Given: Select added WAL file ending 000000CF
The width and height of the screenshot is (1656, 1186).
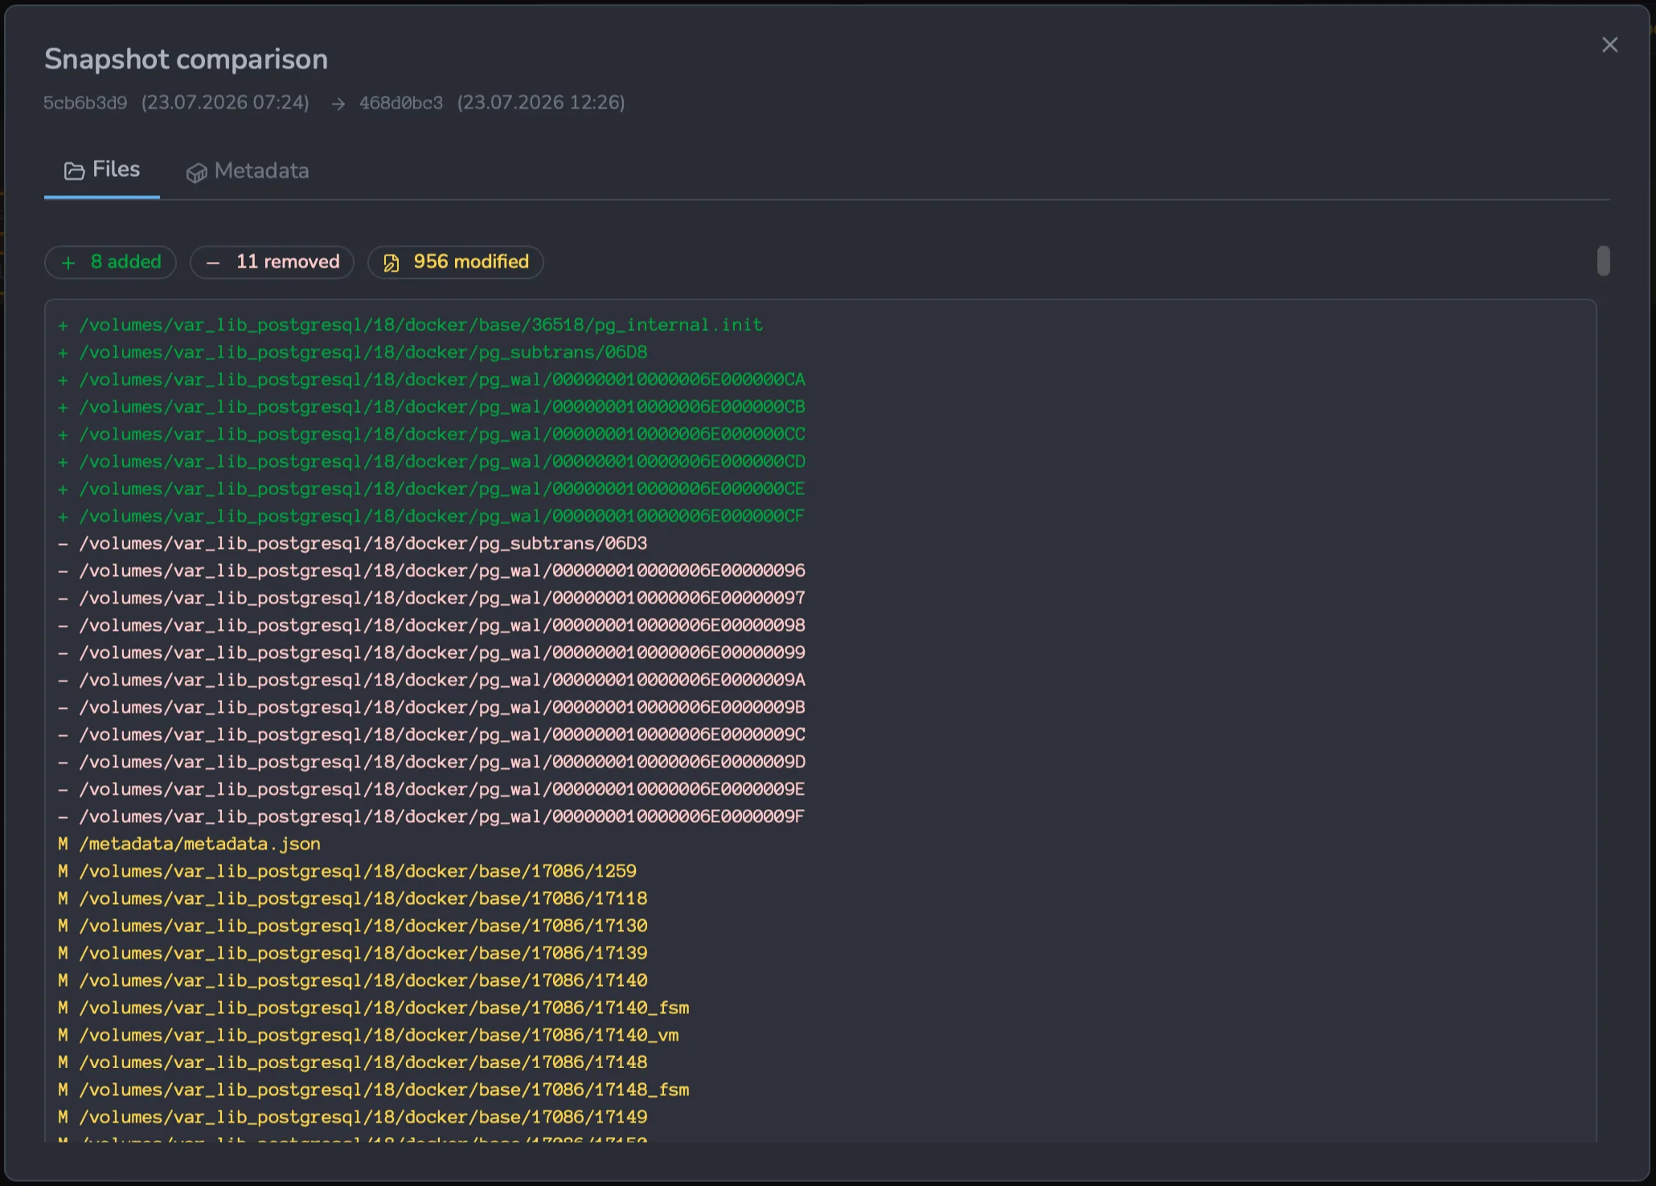Looking at the screenshot, I should pos(432,517).
